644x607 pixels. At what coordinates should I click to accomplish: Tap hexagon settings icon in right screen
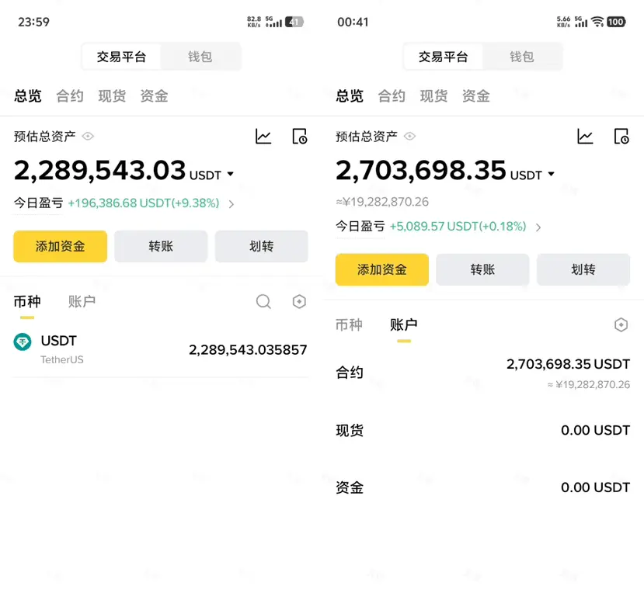621,325
